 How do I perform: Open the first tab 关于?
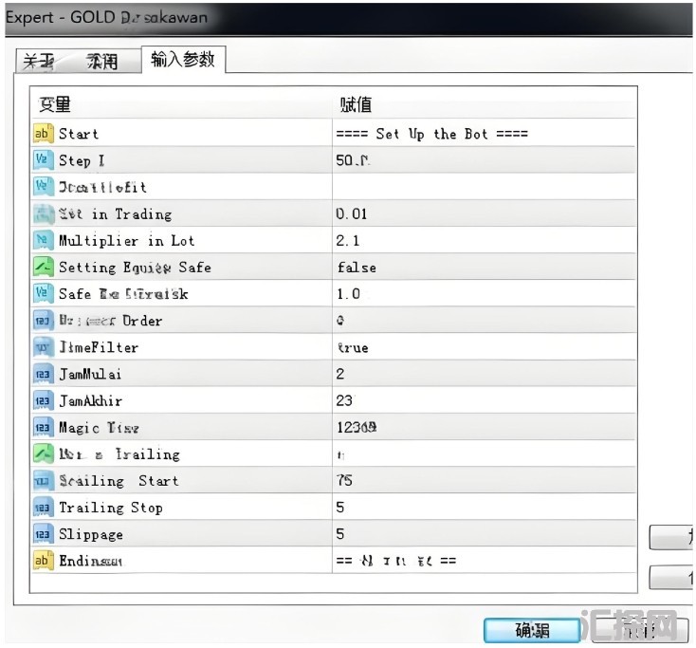(39, 62)
